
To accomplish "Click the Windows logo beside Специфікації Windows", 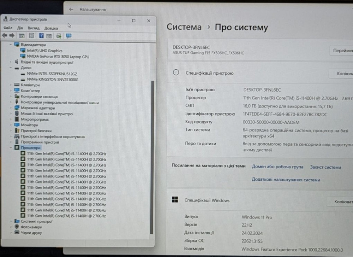I will (x=175, y=200).
